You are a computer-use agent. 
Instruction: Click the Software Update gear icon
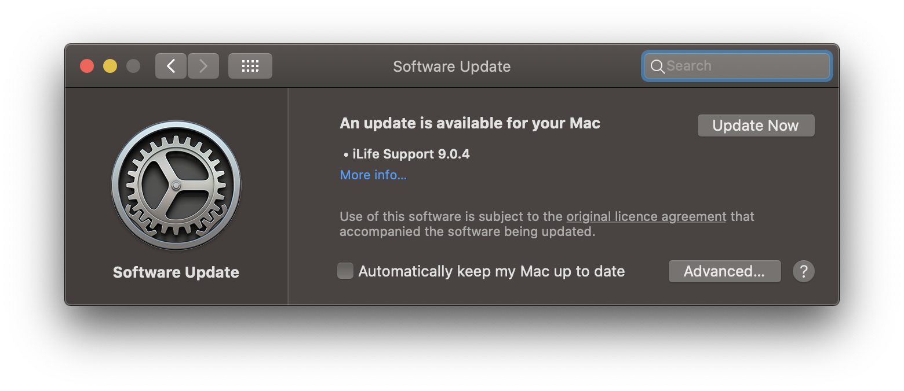pos(176,185)
